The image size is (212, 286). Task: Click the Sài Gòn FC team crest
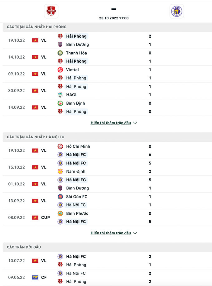(60, 197)
